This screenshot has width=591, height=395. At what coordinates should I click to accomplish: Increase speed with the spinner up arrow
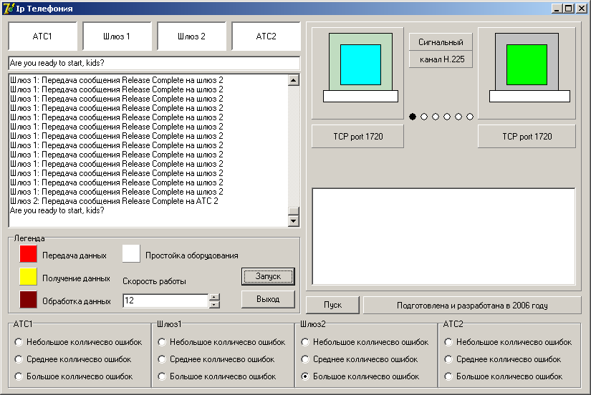click(214, 297)
